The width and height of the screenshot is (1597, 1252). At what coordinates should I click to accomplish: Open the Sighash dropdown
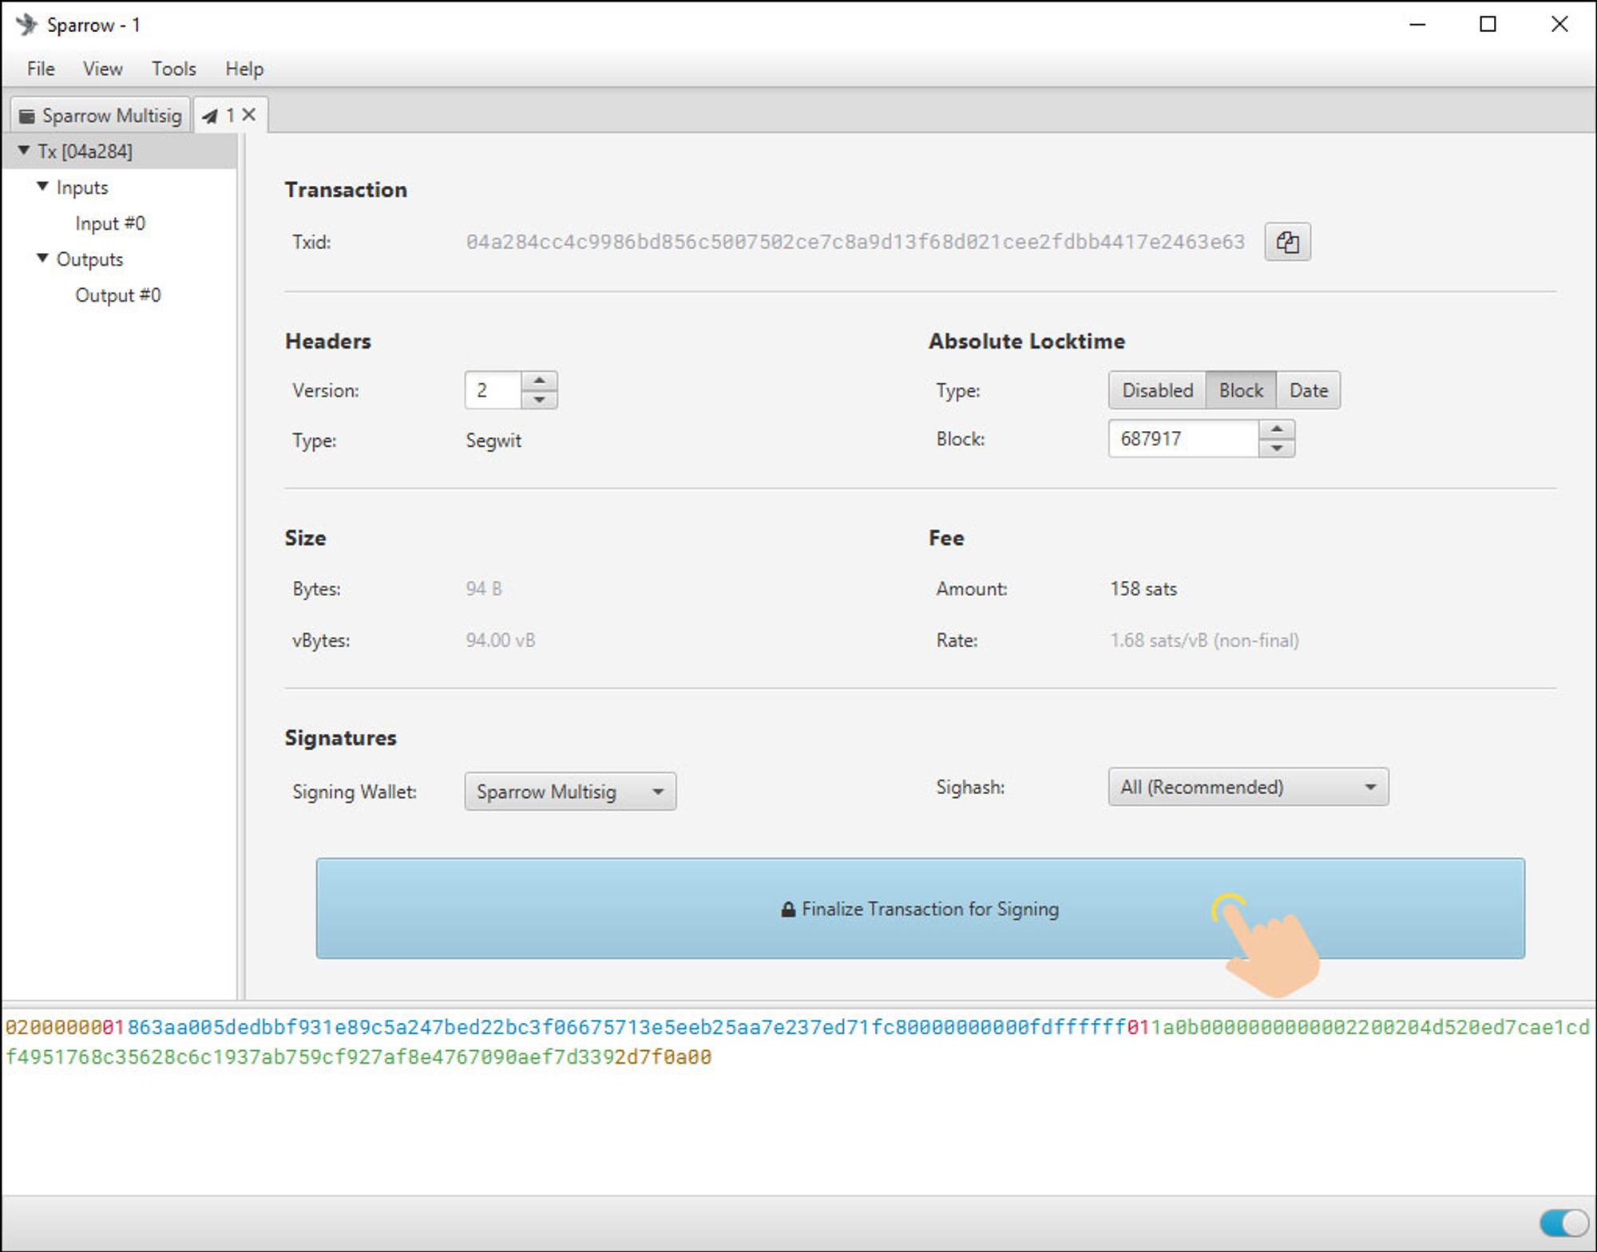pyautogui.click(x=1248, y=787)
